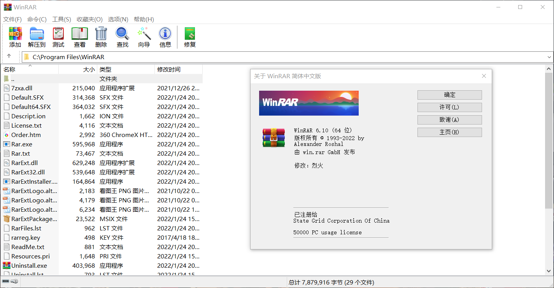Click the WinRAR banner image in About dialog
The image size is (554, 288).
coord(309,103)
